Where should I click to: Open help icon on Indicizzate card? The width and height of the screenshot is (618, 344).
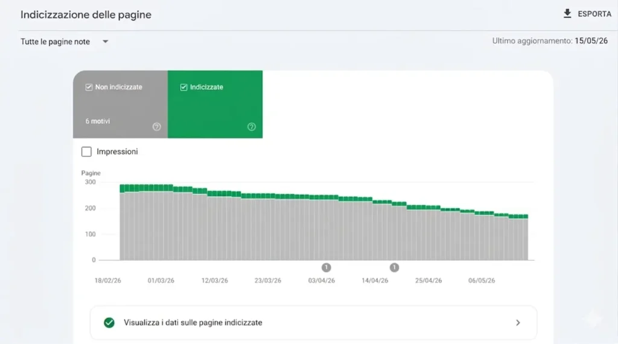pos(252,127)
